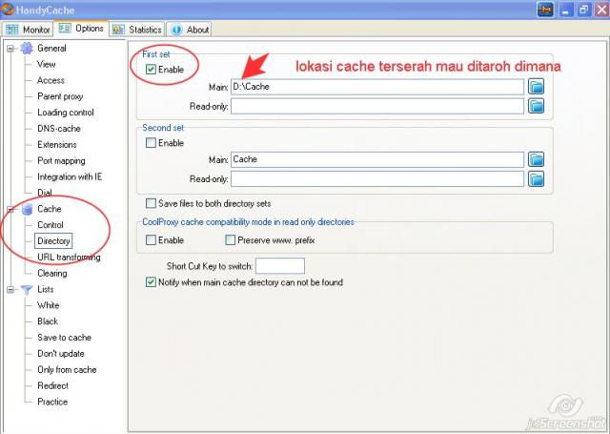The image size is (610, 434).
Task: Click the Statistics tab icon
Action: pyautogui.click(x=118, y=30)
